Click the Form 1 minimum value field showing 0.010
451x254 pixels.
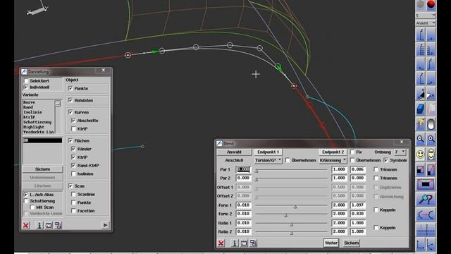click(x=243, y=205)
